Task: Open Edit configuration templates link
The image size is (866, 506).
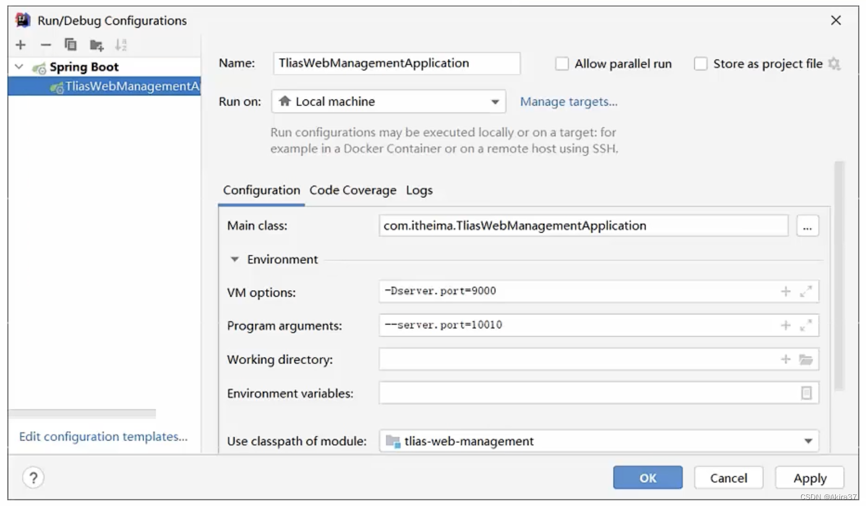Action: [x=103, y=437]
